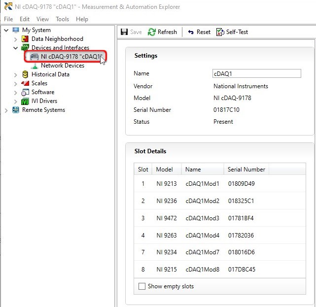Expand the Data Neighborhood node
Viewport: 316px width, 307px height.
(15, 39)
